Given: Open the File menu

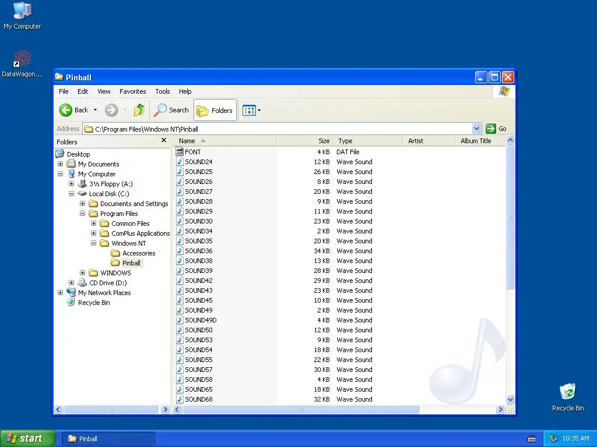Looking at the screenshot, I should point(64,91).
